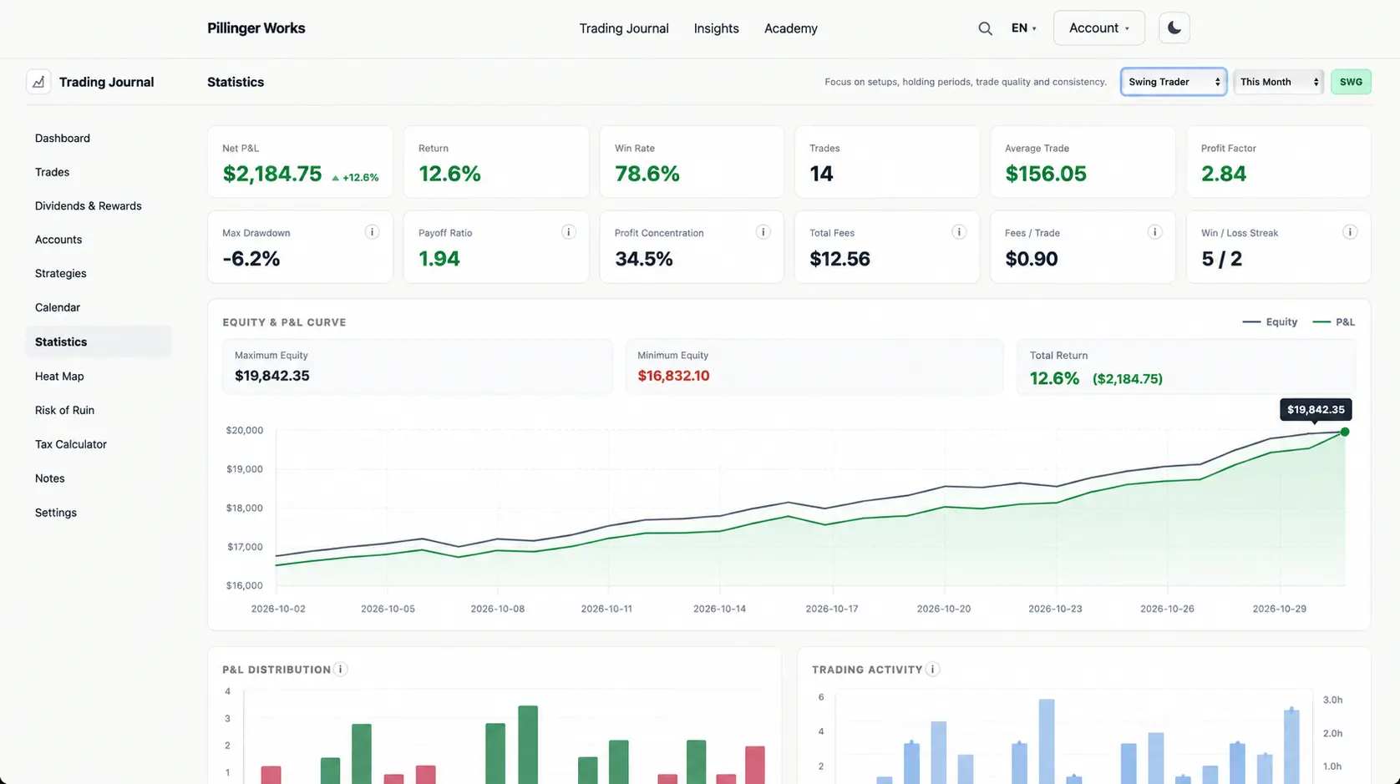Toggle Equity series in chart legend
The height and width of the screenshot is (784, 1400).
pos(1270,321)
